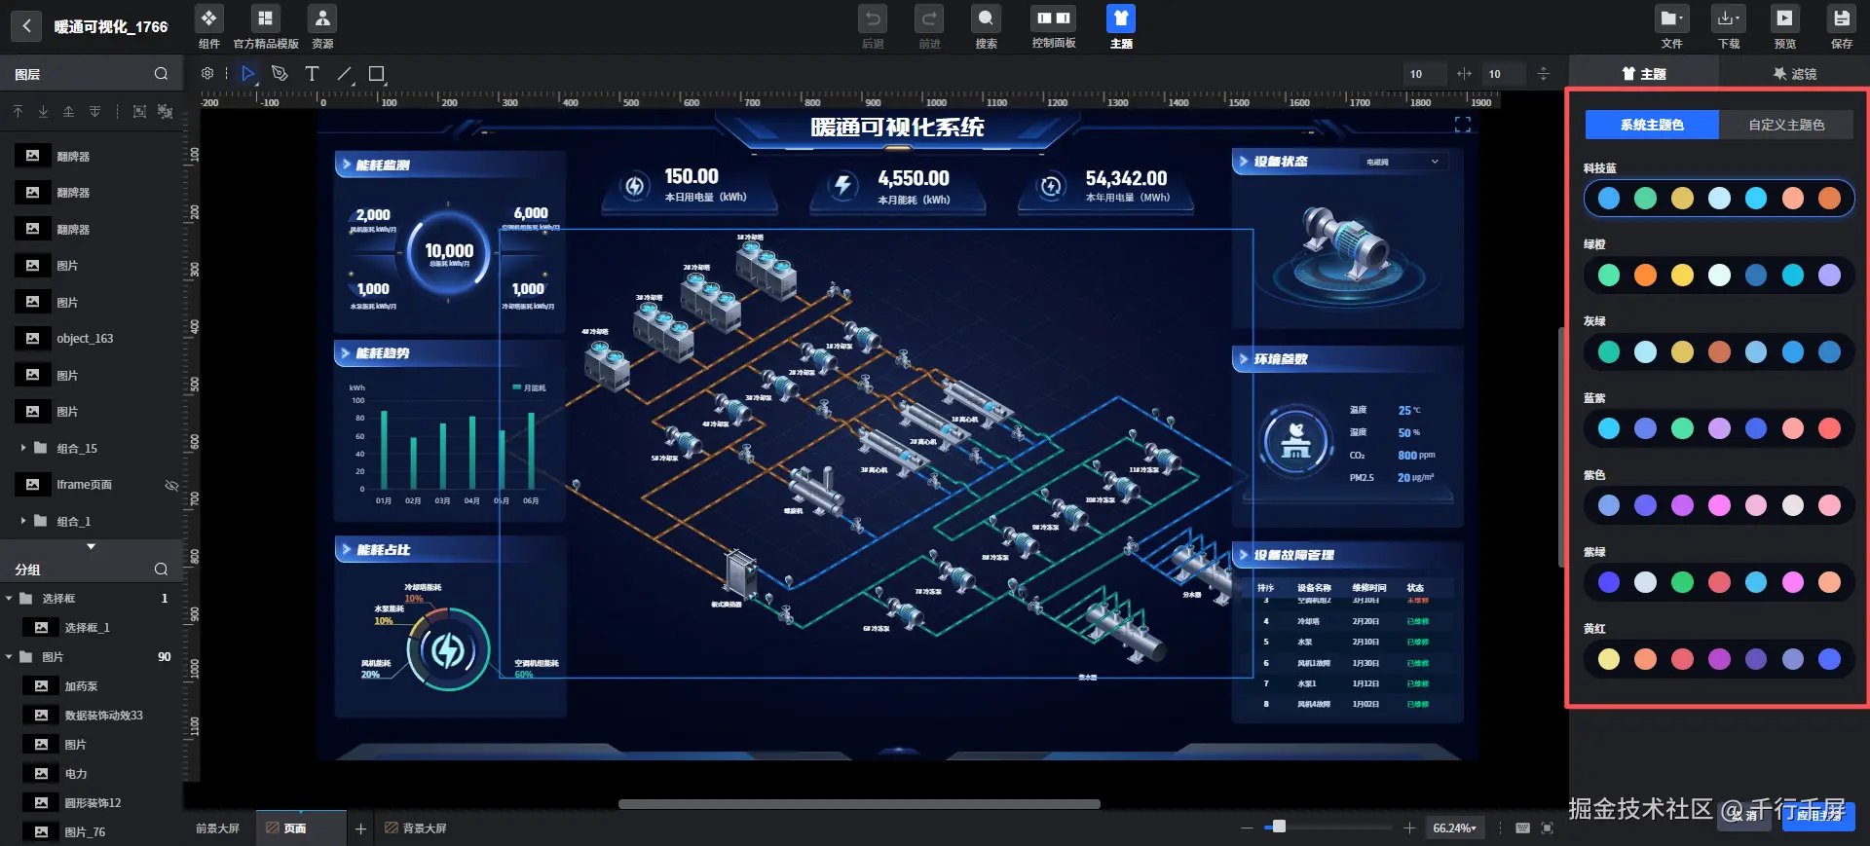The image size is (1870, 846).
Task: Select the Pen drawing tool
Action: [x=280, y=73]
